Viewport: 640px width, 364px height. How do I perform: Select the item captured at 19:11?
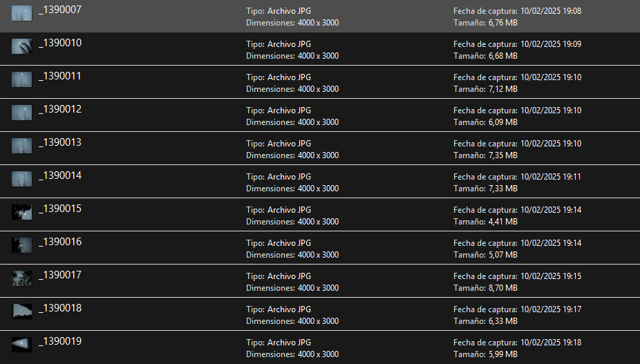320,182
